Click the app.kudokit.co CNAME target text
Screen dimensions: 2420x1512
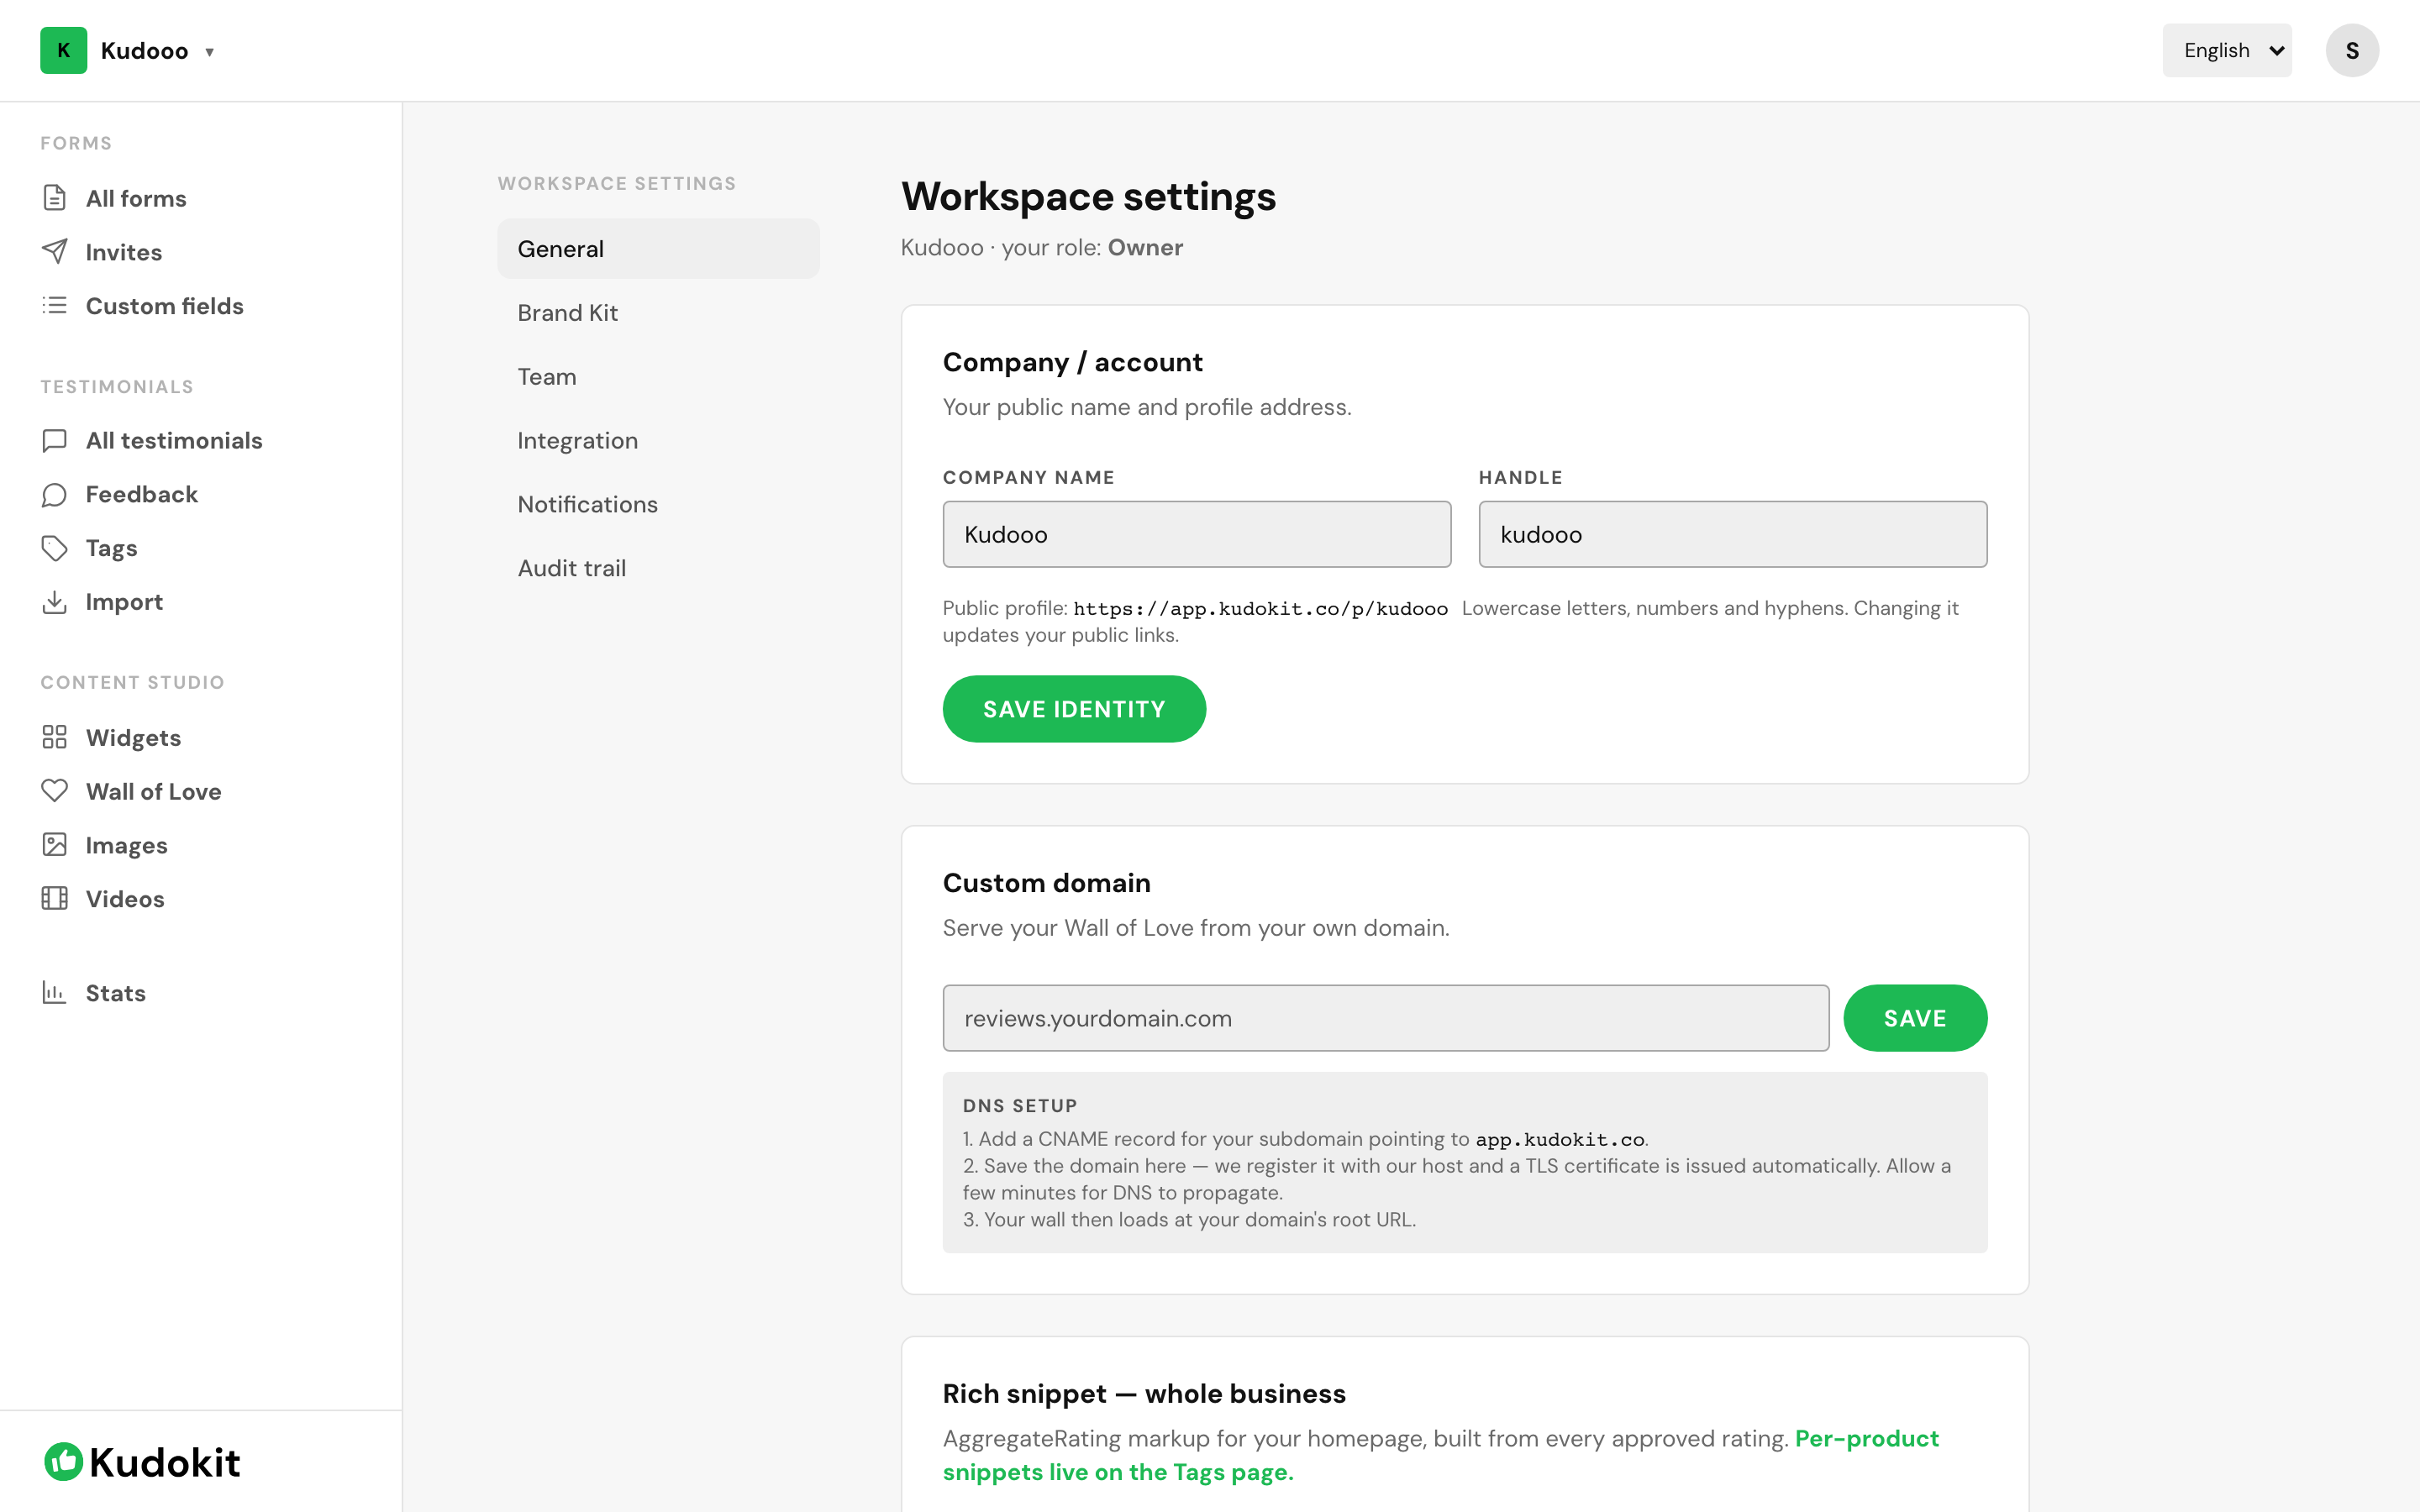1560,1139
